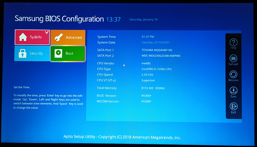Viewport: 257px width, 147px height.
Task: Click the padlock icon on Security
Action: point(22,53)
